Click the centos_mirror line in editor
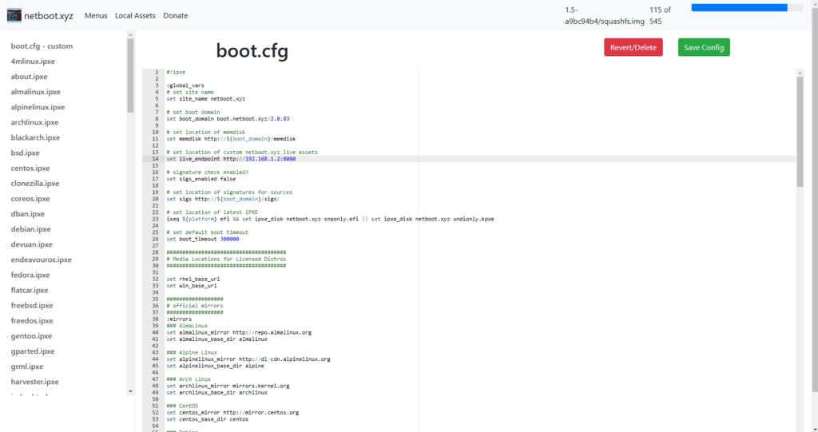 click(x=232, y=413)
